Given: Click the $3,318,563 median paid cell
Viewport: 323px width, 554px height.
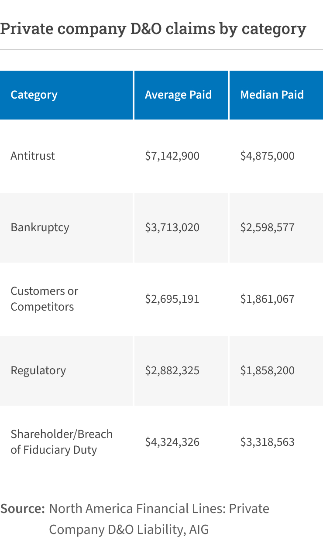Looking at the screenshot, I should (267, 442).
